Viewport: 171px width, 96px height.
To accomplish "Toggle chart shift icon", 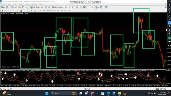I will (92, 7).
